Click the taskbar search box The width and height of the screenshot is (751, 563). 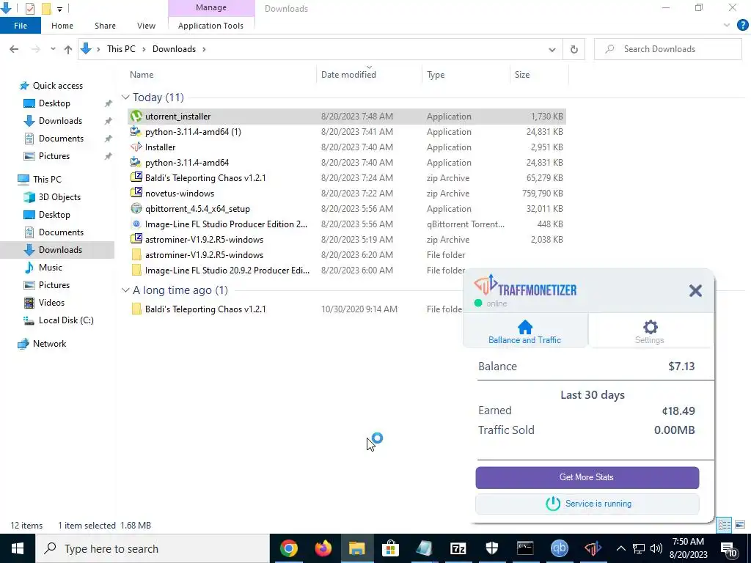[x=153, y=548]
